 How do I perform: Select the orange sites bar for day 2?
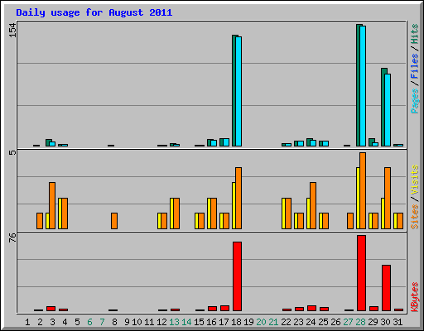coord(40,221)
